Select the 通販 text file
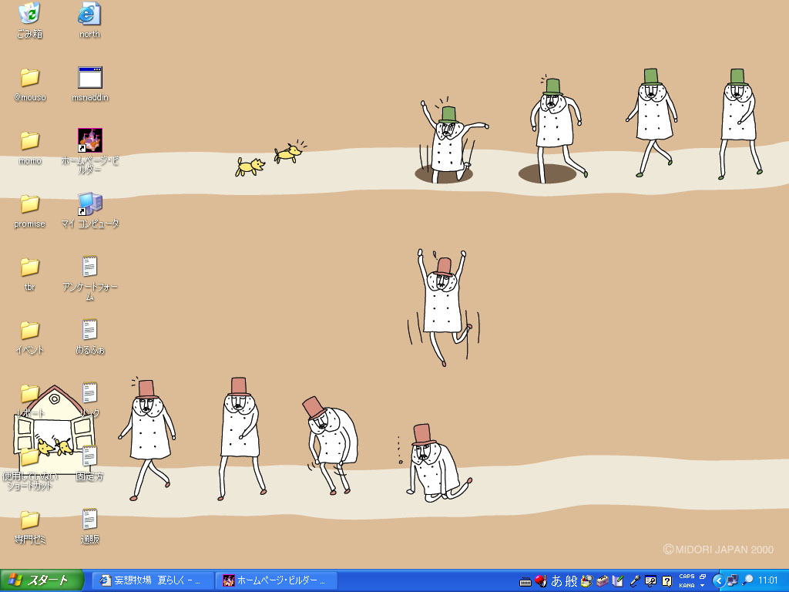The height and width of the screenshot is (592, 789). click(x=90, y=527)
